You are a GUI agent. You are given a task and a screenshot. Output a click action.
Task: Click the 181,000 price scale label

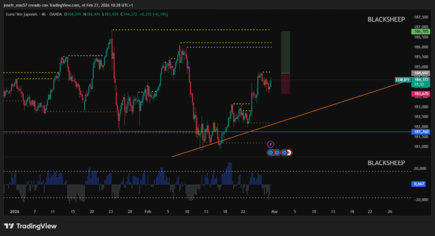421,146
